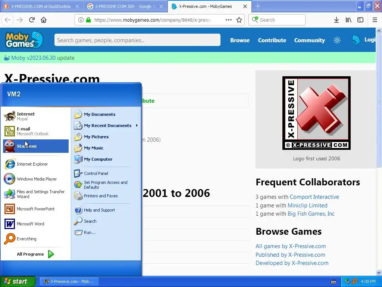Image resolution: width=382 pixels, height=287 pixels.
Task: Toggle MobyGames light/dark theme
Action: 337,40
